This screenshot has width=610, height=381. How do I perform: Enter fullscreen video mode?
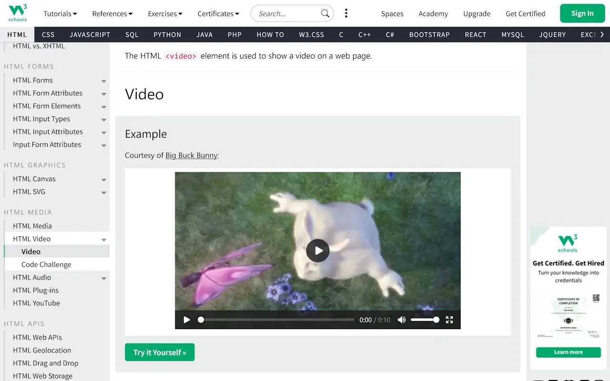(x=449, y=320)
